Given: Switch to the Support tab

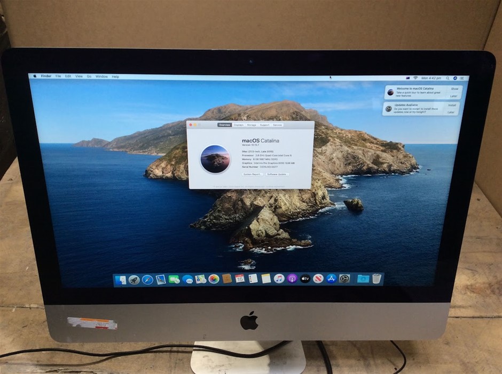Looking at the screenshot, I should point(264,125).
